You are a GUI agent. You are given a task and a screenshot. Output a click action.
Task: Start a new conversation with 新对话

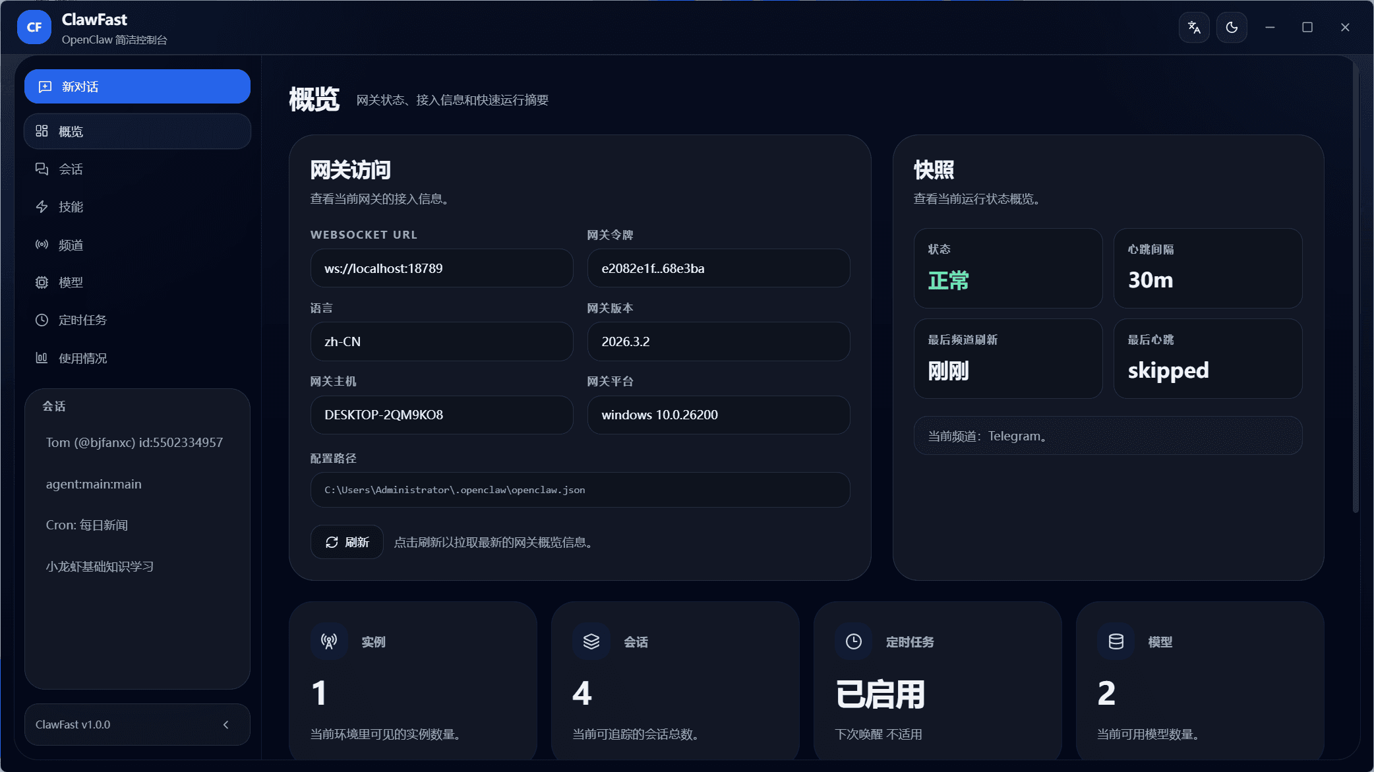coord(136,86)
